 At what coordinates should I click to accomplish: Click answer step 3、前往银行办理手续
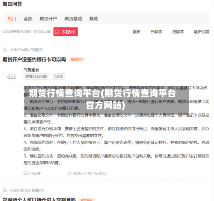pos(116,132)
